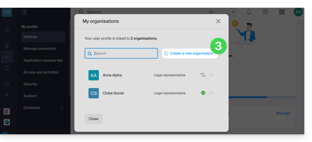Open Access and activities menu item
Image resolution: width=312 pixels, height=142 pixels.
click(41, 72)
